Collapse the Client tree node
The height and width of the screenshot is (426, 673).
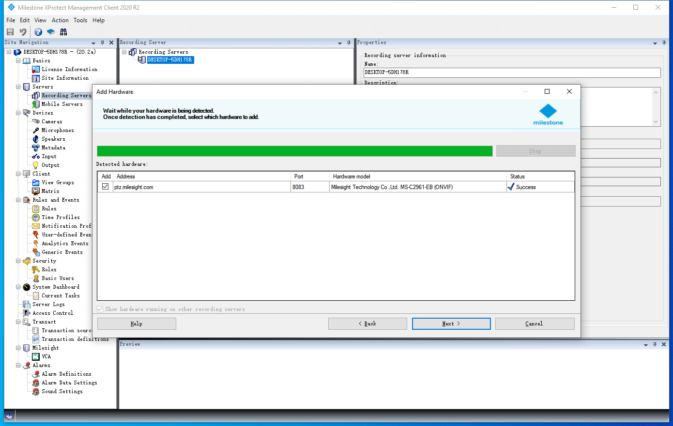pyautogui.click(x=18, y=174)
